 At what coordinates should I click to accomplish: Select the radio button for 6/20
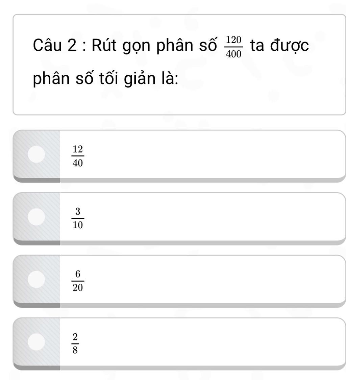[x=36, y=279]
